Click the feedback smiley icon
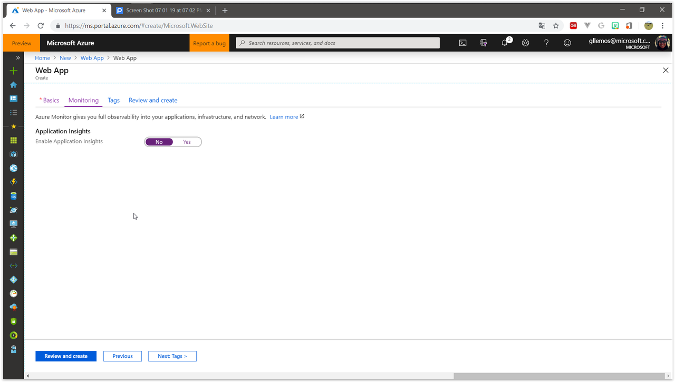This screenshot has height=382, width=675. point(567,43)
